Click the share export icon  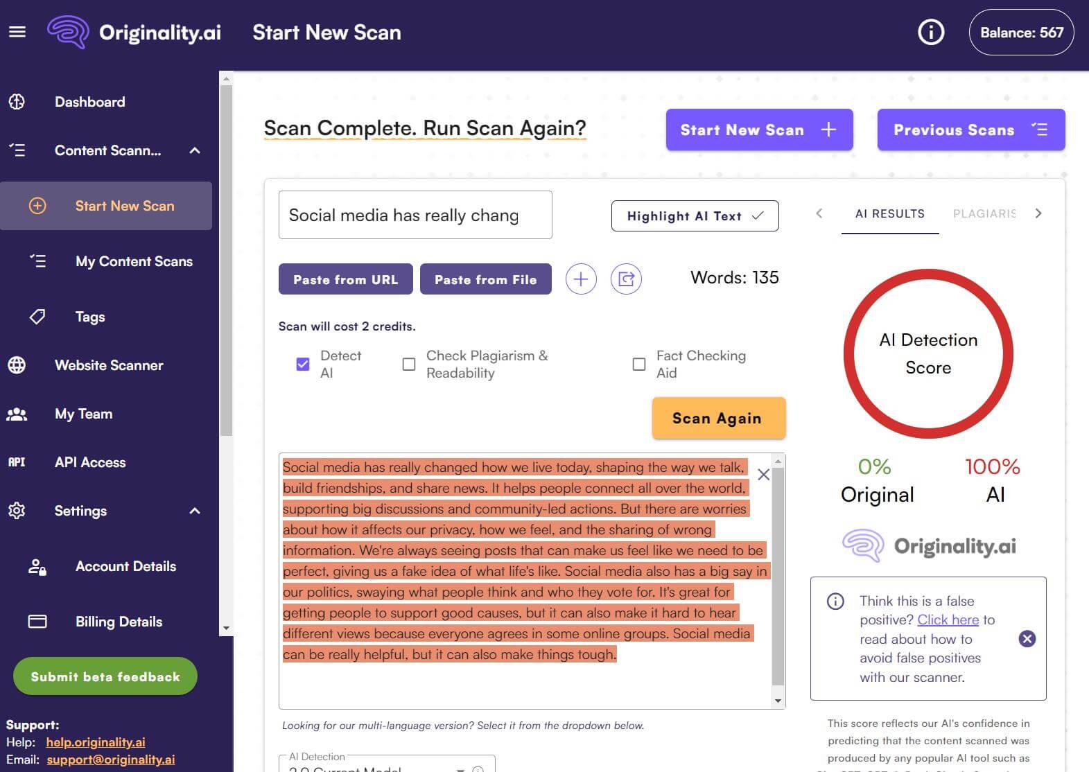point(625,279)
